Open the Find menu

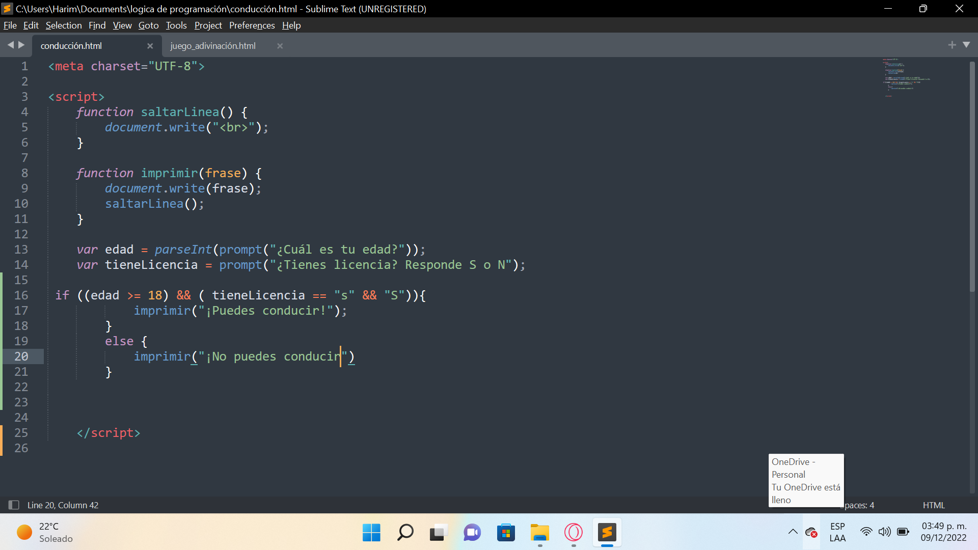(x=97, y=25)
